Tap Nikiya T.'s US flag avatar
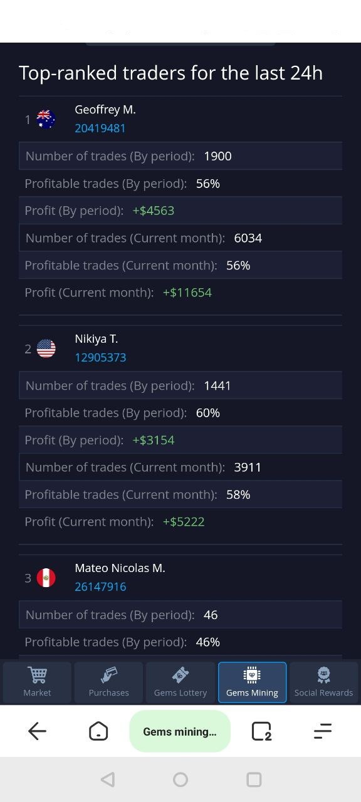The image size is (361, 802). click(x=46, y=348)
